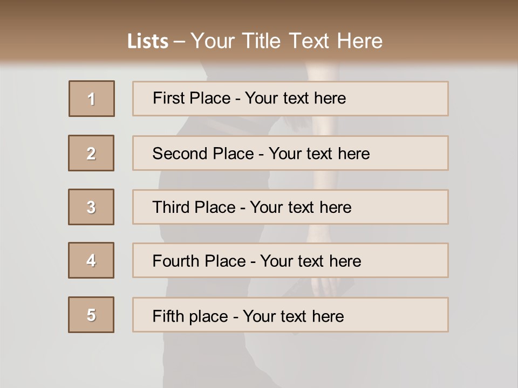Click the words "Third Place"
The height and width of the screenshot is (388, 518).
tap(194, 207)
